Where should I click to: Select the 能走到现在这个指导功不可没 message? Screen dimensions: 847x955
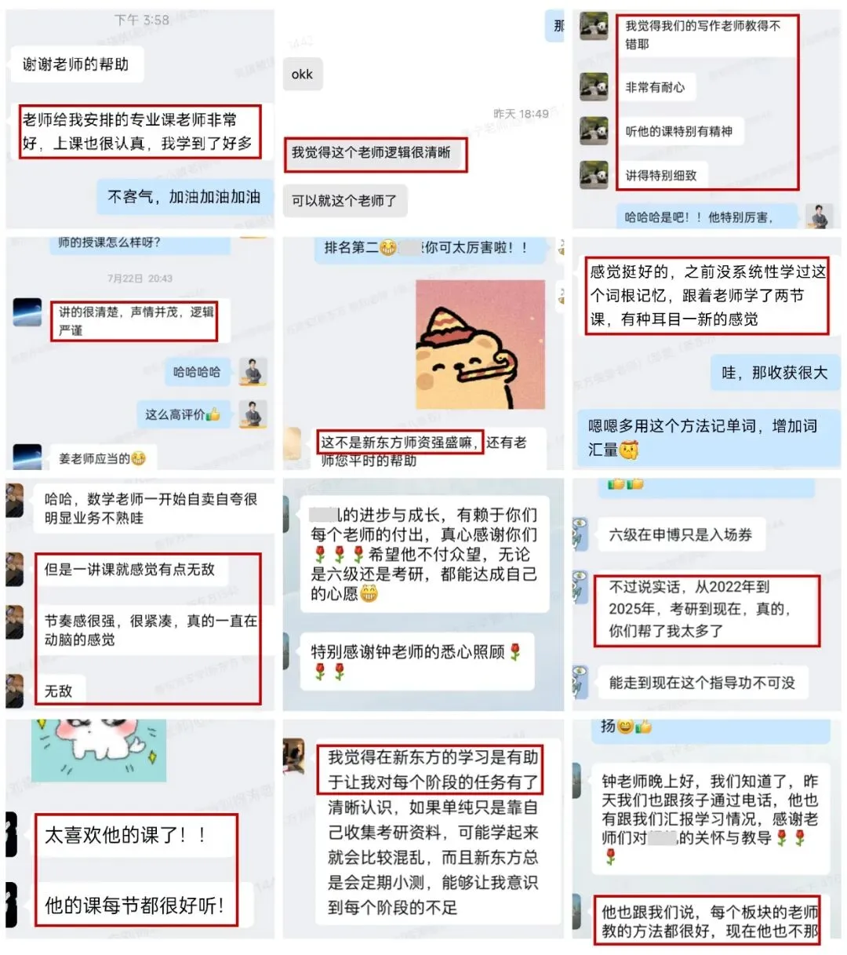click(x=702, y=683)
